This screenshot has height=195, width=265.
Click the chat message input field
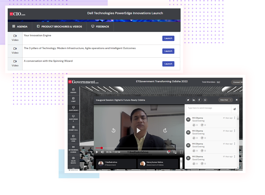[208, 108]
